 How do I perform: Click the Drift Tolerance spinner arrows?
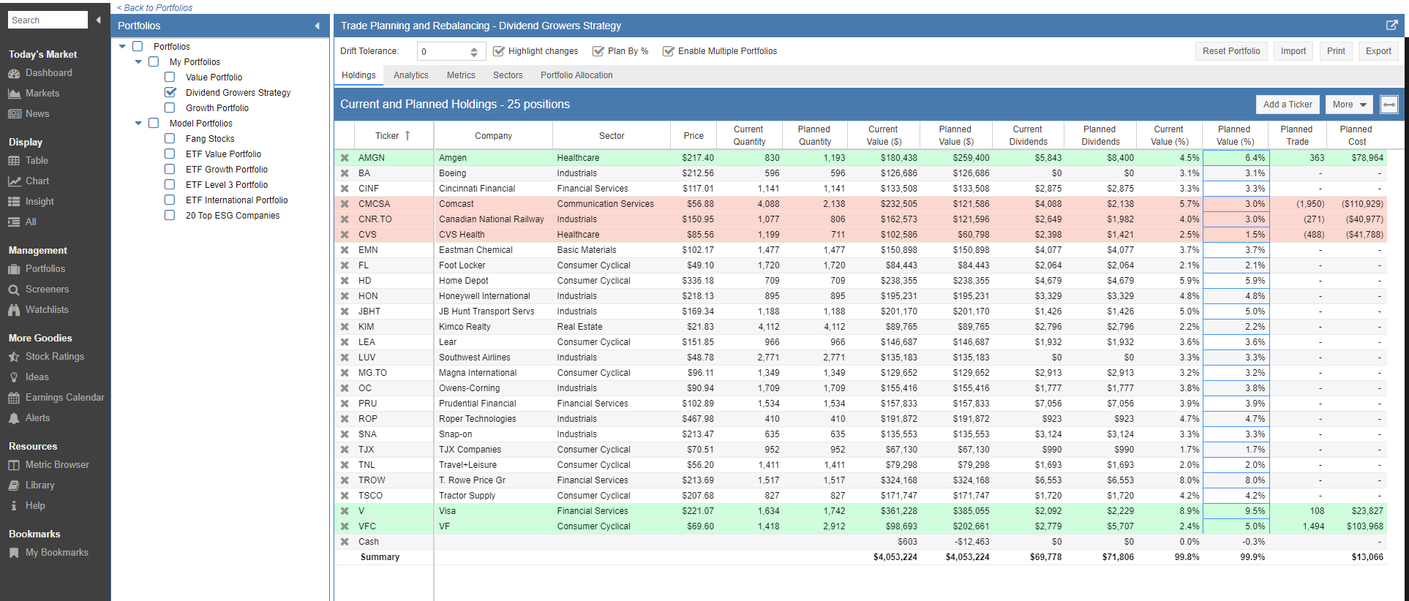(x=474, y=51)
